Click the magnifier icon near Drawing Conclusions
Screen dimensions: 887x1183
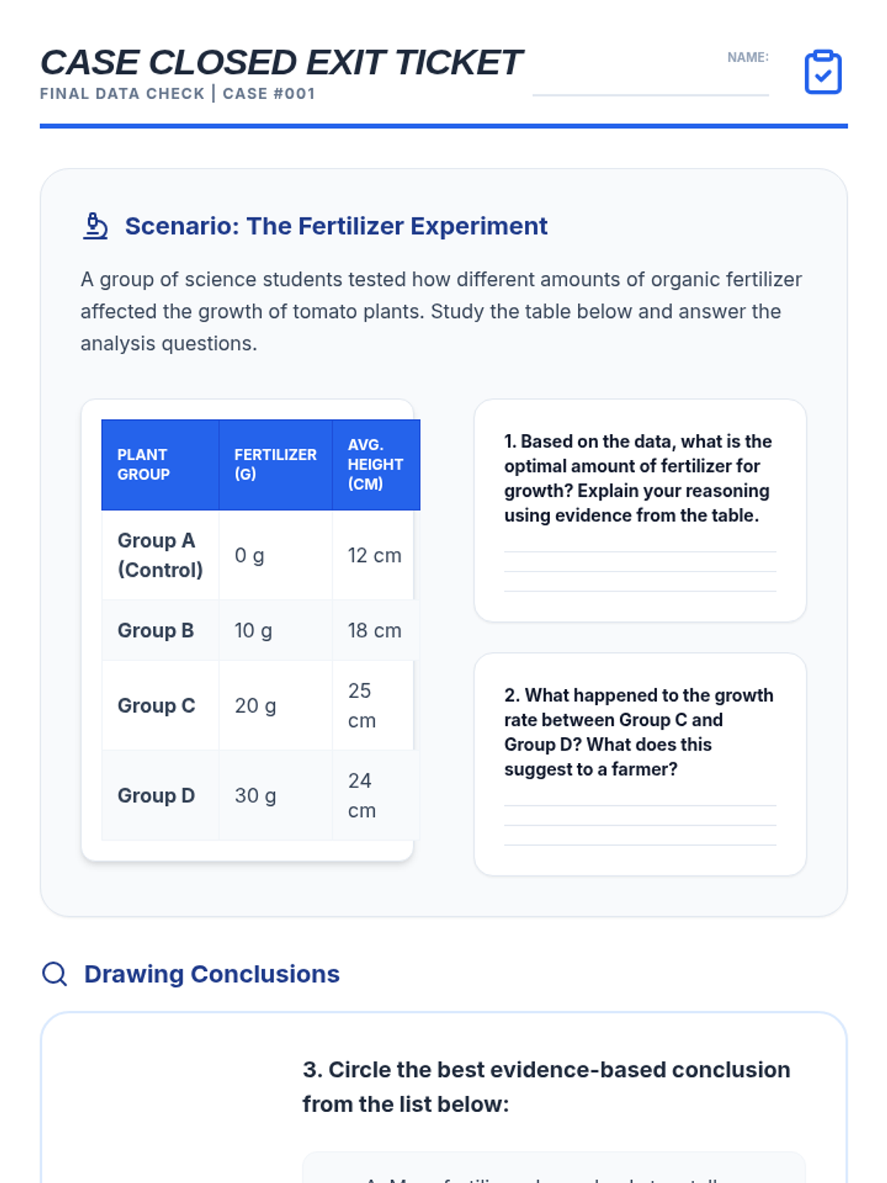click(55, 974)
